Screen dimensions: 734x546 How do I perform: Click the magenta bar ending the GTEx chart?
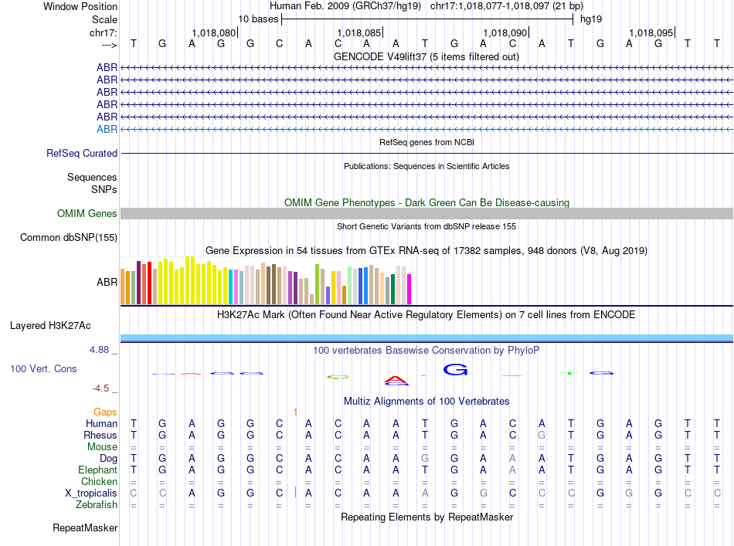[409, 289]
